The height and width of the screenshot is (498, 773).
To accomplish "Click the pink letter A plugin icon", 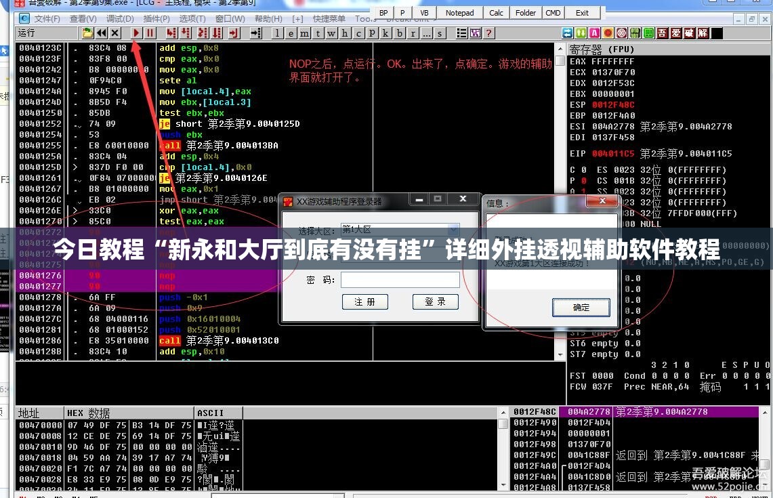I will click(x=595, y=33).
